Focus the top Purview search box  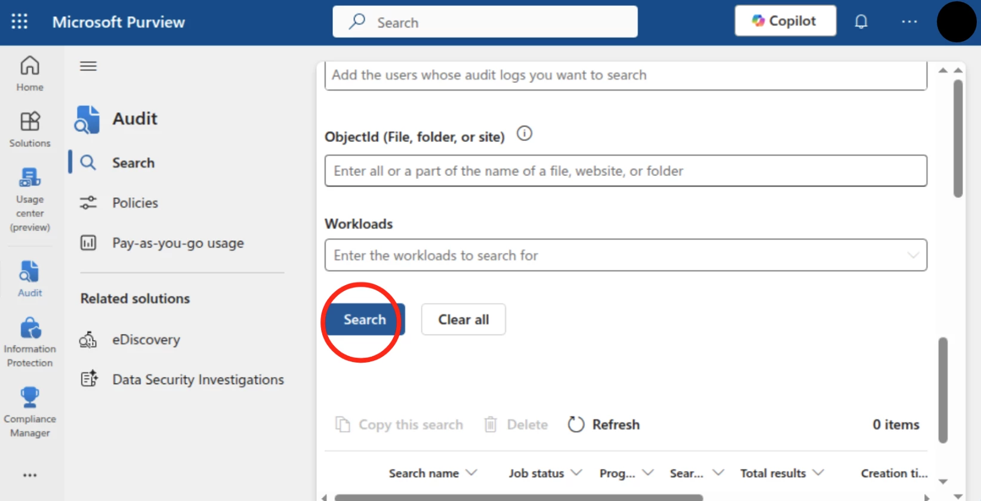point(485,22)
